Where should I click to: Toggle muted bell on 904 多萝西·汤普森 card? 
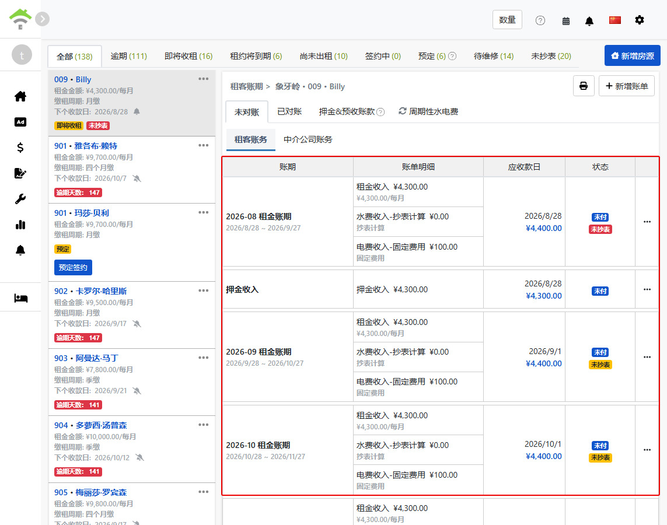tap(139, 457)
